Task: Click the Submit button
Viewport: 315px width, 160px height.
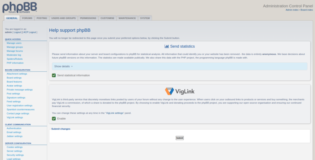Action: [180, 138]
